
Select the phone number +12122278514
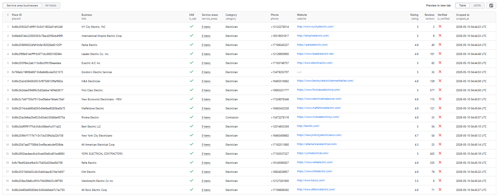click(280, 27)
